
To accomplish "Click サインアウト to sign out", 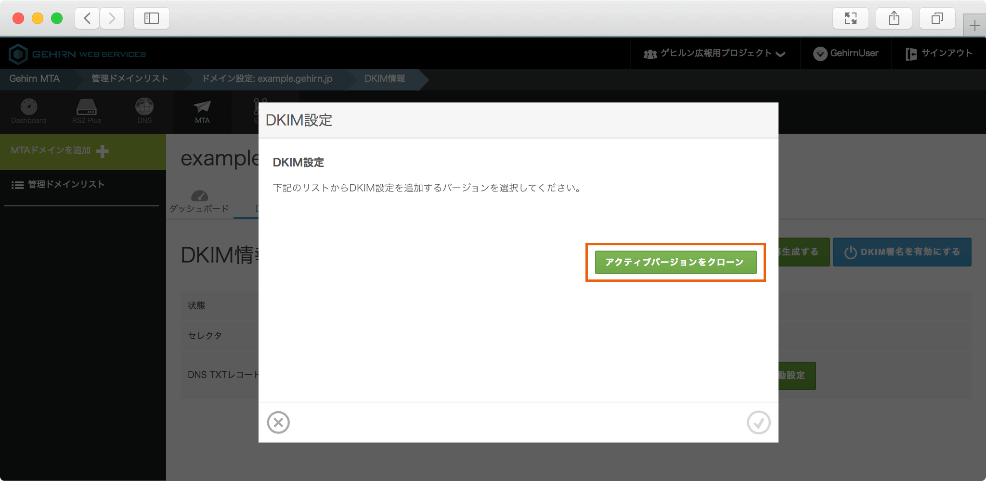I will coord(939,53).
